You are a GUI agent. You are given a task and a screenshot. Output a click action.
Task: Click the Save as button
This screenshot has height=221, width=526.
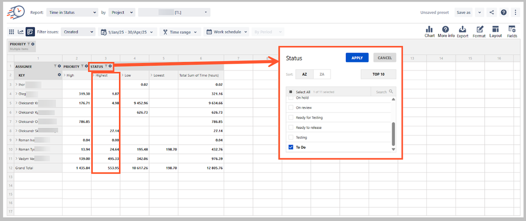(x=463, y=13)
